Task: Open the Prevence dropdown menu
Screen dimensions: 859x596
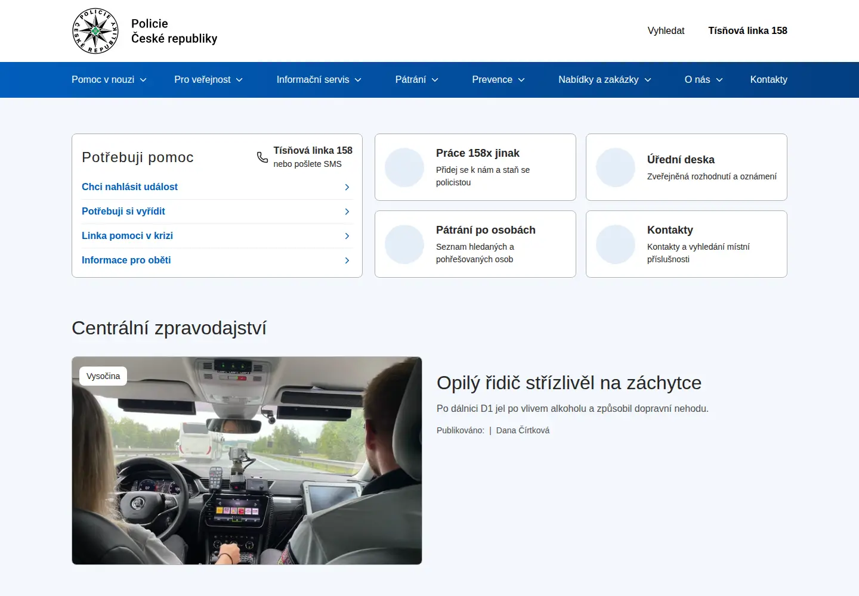Action: click(x=499, y=80)
